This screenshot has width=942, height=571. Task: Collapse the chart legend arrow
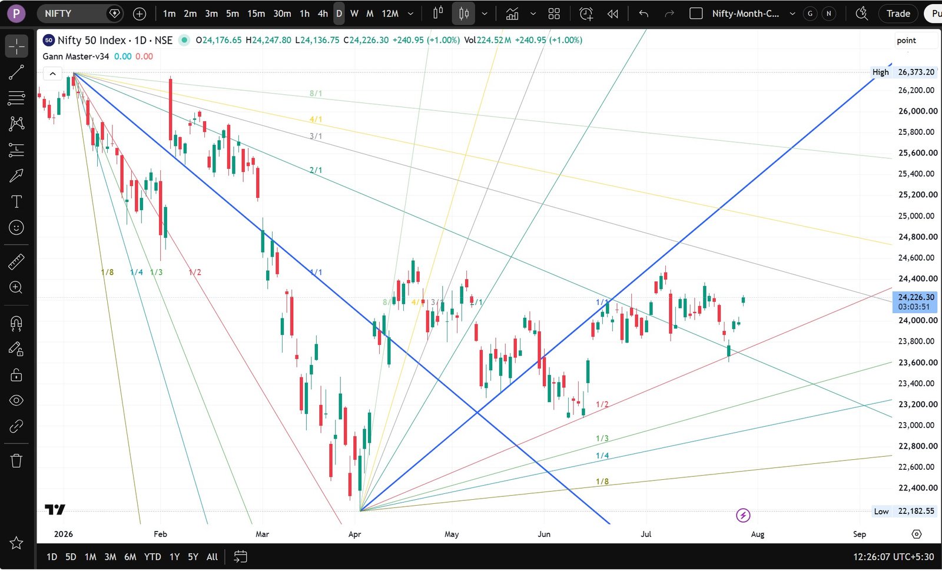52,74
